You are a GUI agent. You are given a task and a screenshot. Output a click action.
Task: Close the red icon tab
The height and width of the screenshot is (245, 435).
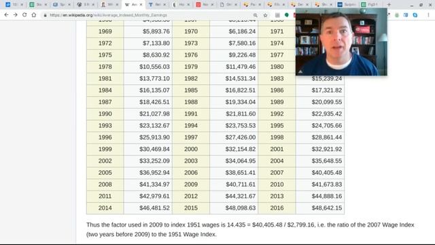click(x=212, y=5)
